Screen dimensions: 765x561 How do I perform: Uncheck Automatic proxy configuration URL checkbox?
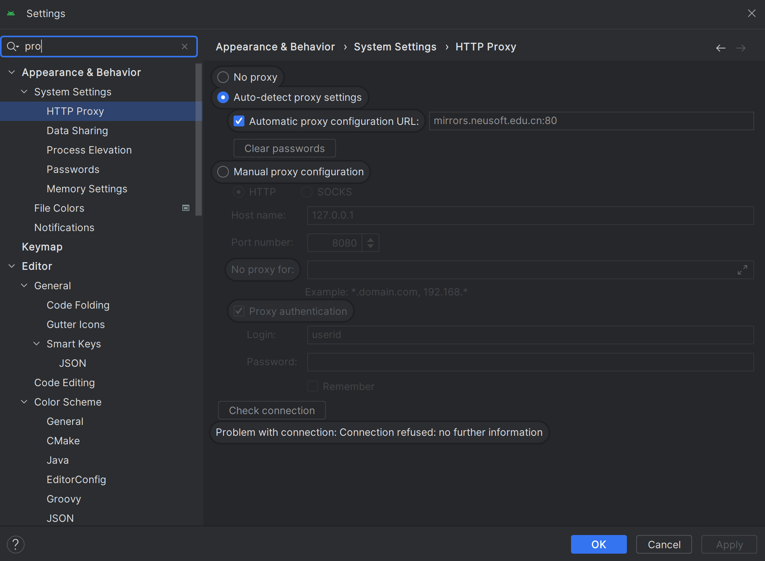[x=239, y=121]
